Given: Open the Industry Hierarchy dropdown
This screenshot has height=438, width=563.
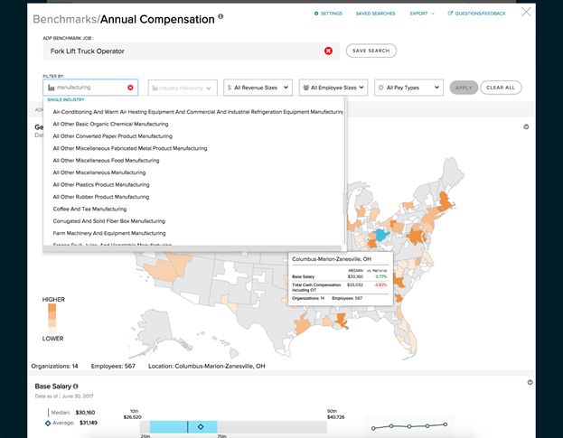Looking at the screenshot, I should 182,88.
